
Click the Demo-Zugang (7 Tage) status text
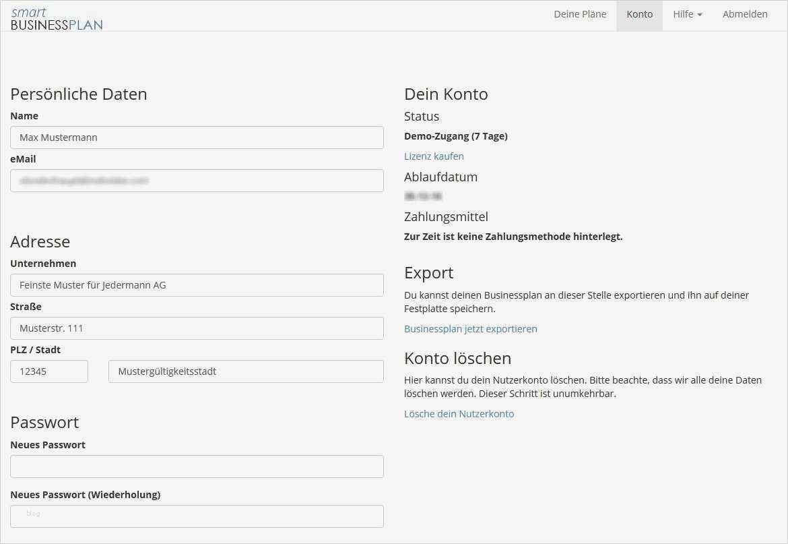click(456, 136)
